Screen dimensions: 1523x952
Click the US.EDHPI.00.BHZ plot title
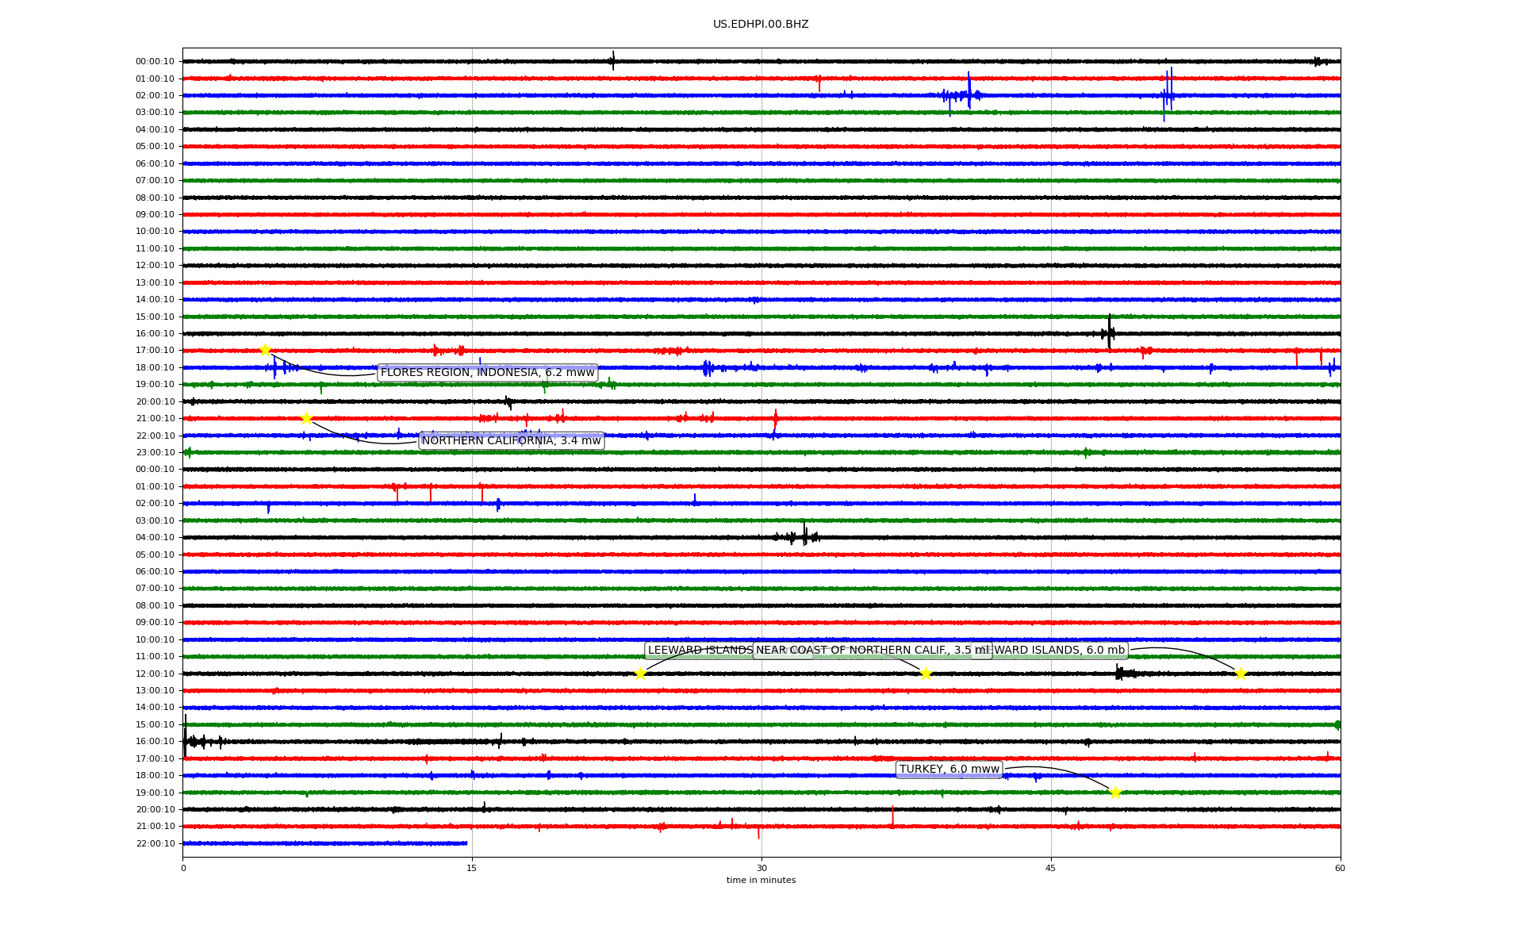tap(760, 25)
